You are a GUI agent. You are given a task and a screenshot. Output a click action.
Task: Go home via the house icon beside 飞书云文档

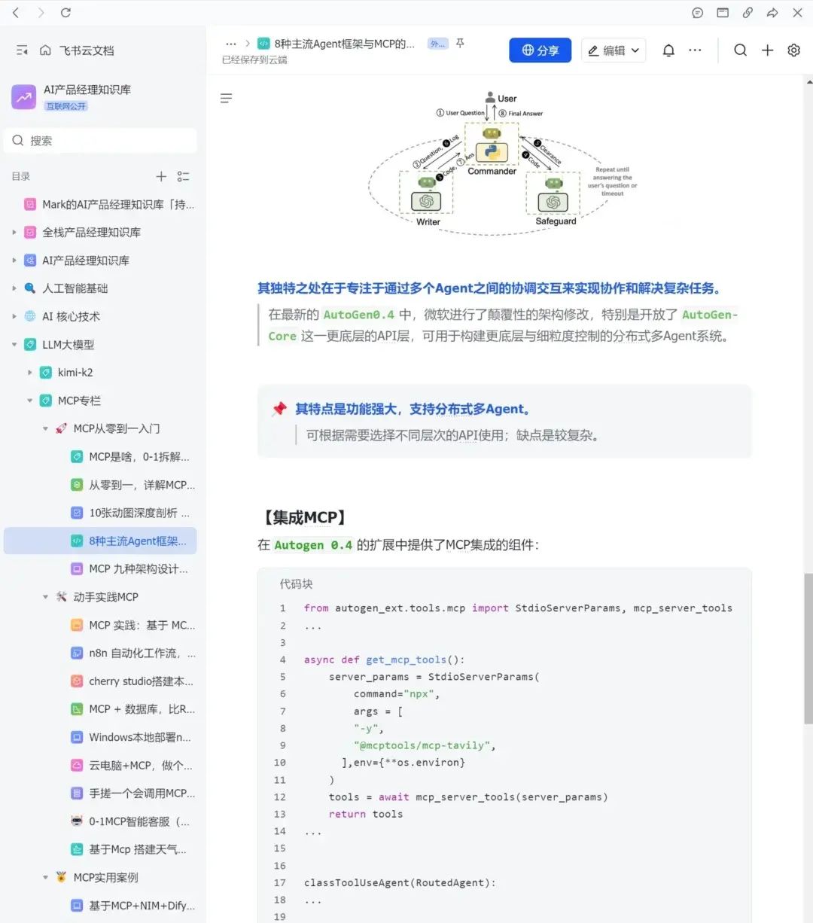[x=45, y=50]
